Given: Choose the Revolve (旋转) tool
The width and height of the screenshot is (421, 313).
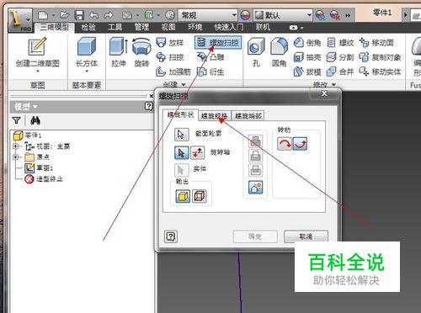Looking at the screenshot, I should [x=141, y=53].
